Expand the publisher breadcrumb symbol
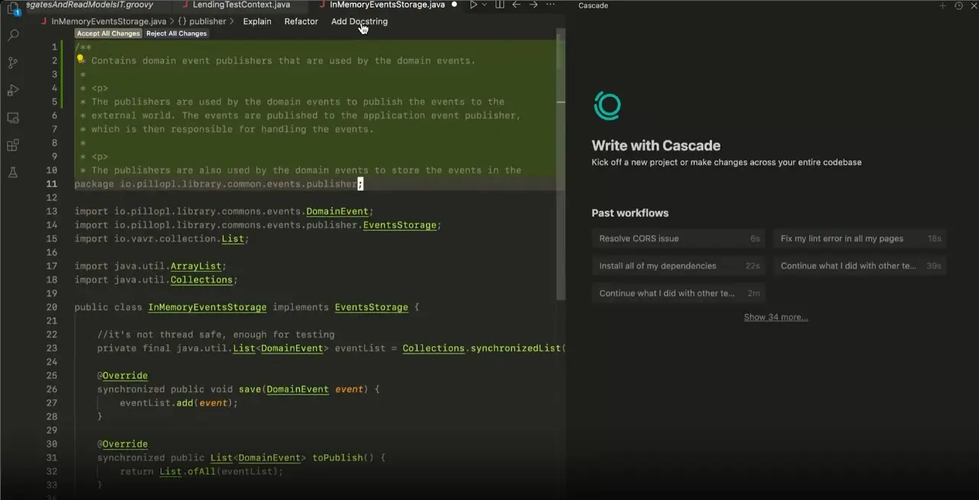Viewport: 979px width, 500px height. [x=202, y=21]
